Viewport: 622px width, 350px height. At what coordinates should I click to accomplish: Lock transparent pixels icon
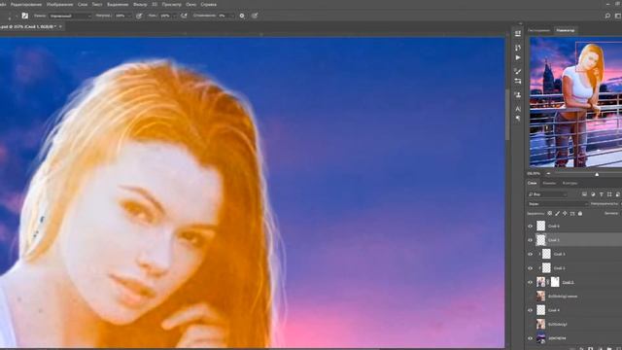(x=549, y=214)
